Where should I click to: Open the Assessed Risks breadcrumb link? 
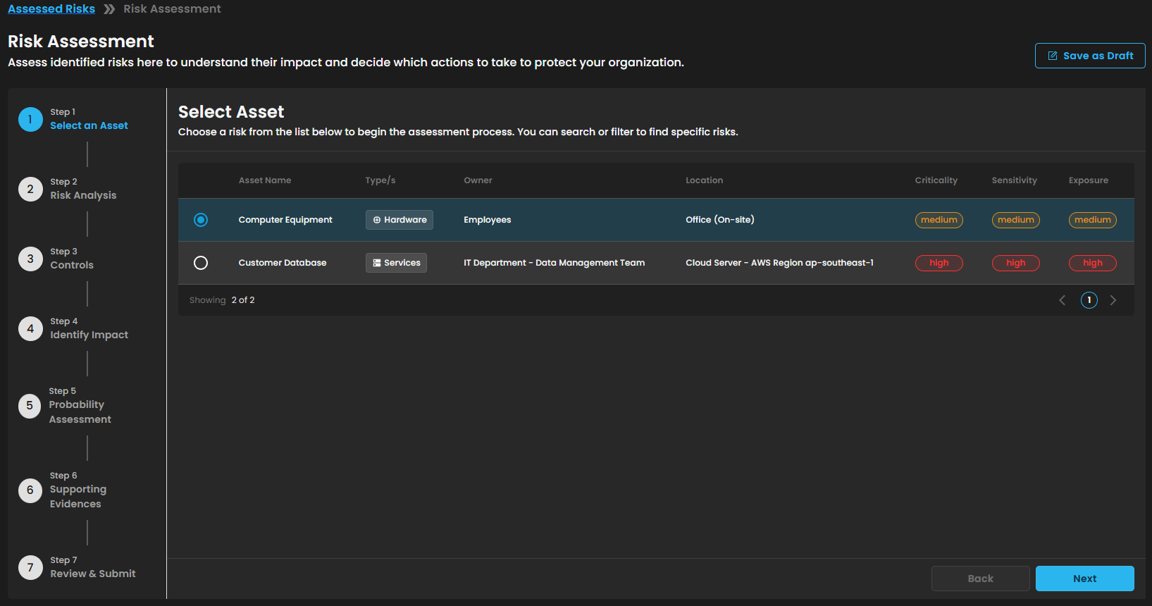(x=51, y=9)
